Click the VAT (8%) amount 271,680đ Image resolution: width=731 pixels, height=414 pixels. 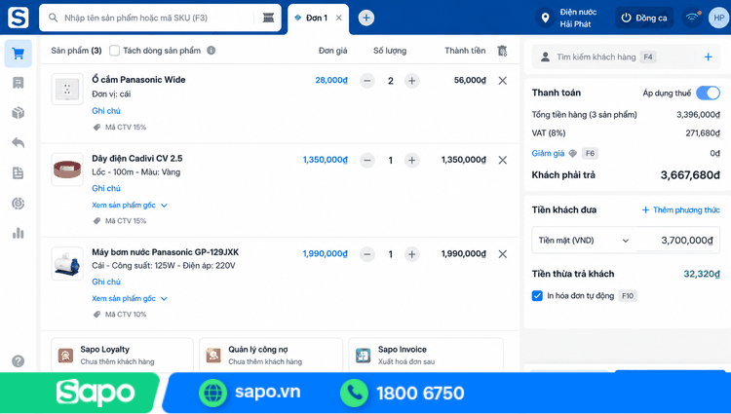point(703,133)
